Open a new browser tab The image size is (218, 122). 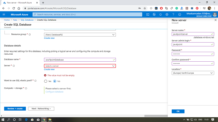pos(43,3)
